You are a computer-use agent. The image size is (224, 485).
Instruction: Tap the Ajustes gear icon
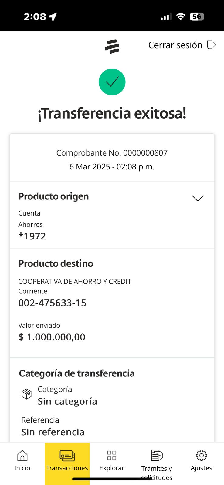pos(201,455)
